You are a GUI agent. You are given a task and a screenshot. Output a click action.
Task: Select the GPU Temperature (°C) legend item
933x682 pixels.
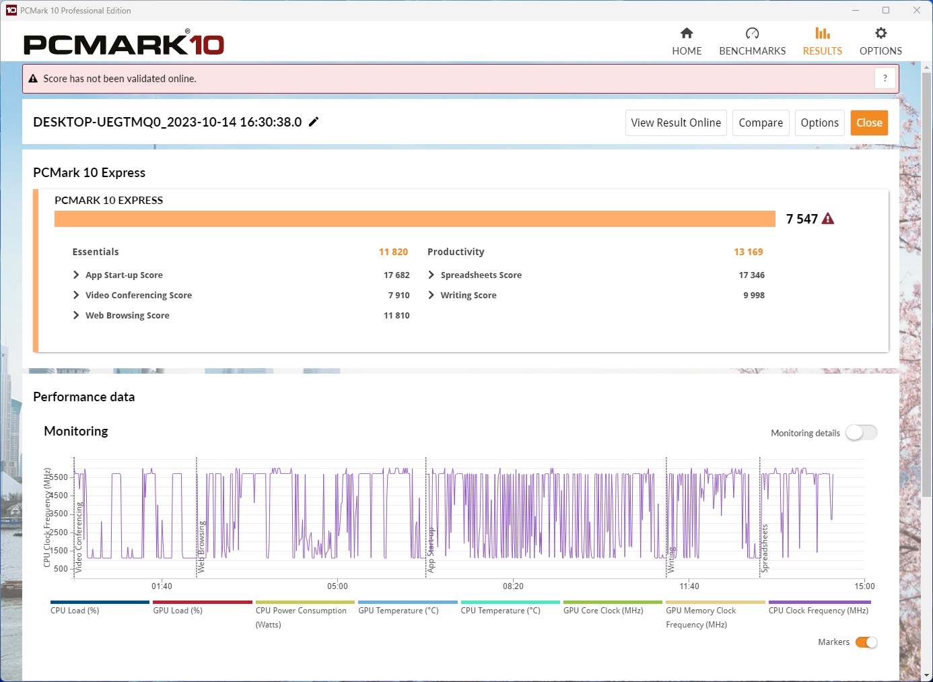pyautogui.click(x=407, y=603)
